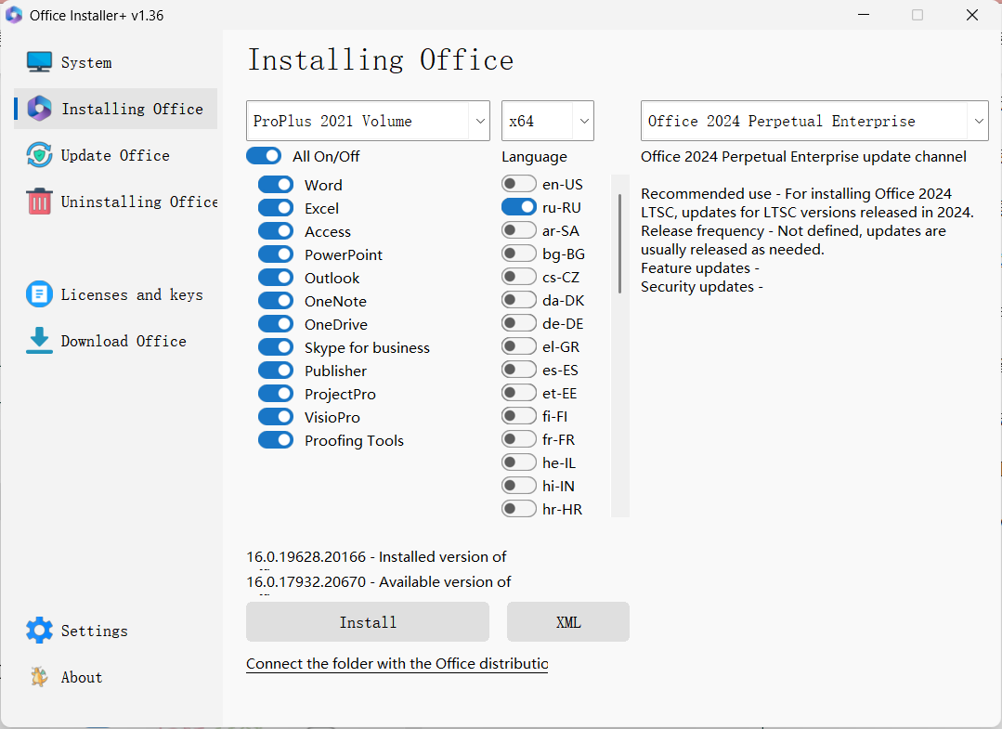This screenshot has width=1002, height=729.
Task: Enable the en-US language toggle
Action: [x=519, y=184]
